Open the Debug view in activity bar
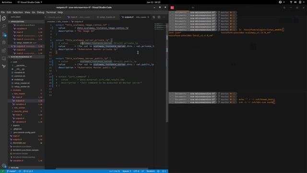The width and height of the screenshot is (307, 173). (4, 42)
